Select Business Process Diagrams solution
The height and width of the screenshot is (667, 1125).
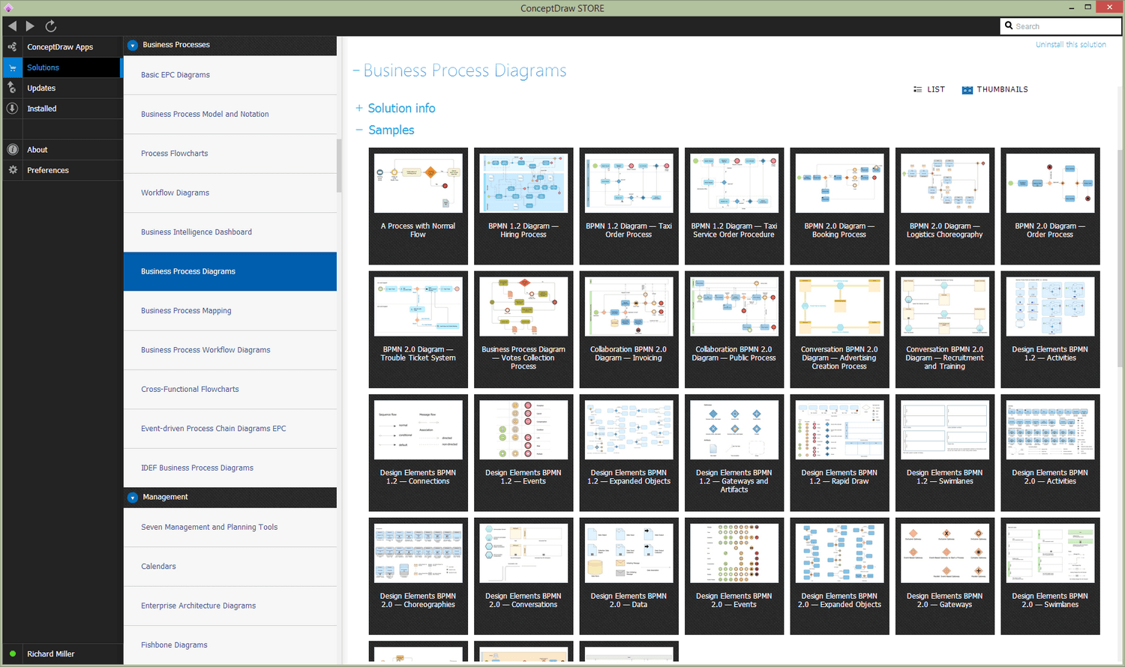click(230, 271)
